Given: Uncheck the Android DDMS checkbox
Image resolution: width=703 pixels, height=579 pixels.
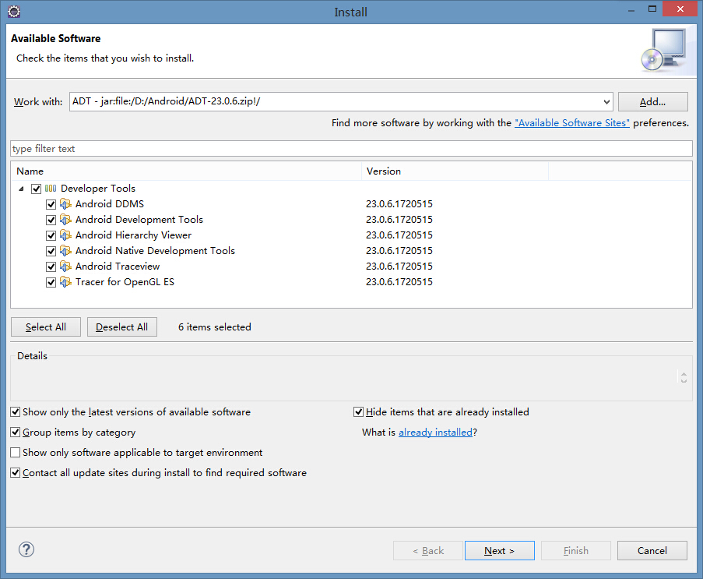Looking at the screenshot, I should click(x=51, y=205).
